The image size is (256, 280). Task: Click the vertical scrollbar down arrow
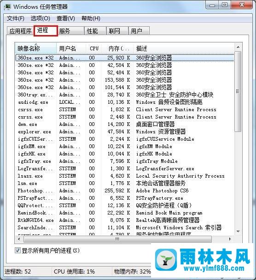point(238,231)
